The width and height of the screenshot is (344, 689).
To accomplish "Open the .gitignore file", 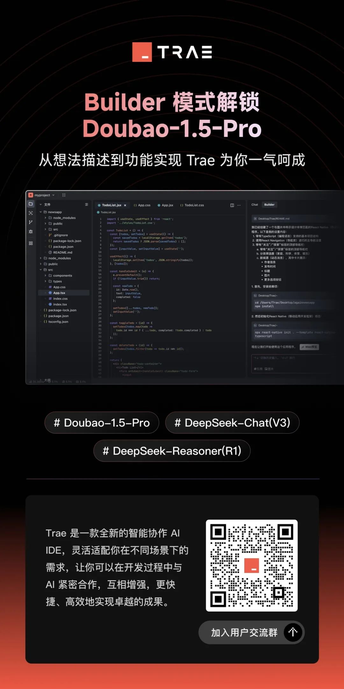I will 58,235.
